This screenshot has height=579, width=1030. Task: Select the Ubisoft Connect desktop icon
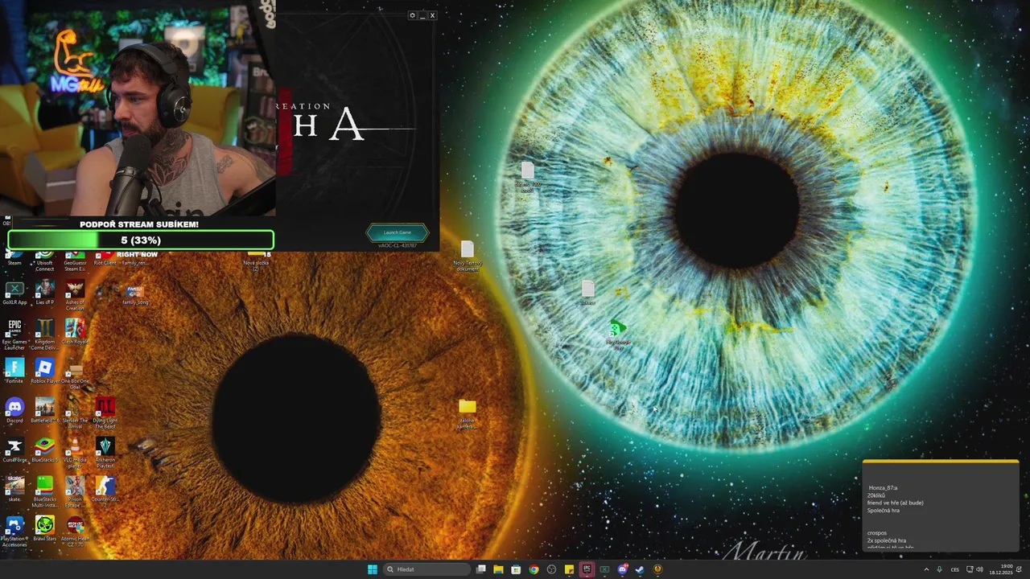[x=44, y=261]
